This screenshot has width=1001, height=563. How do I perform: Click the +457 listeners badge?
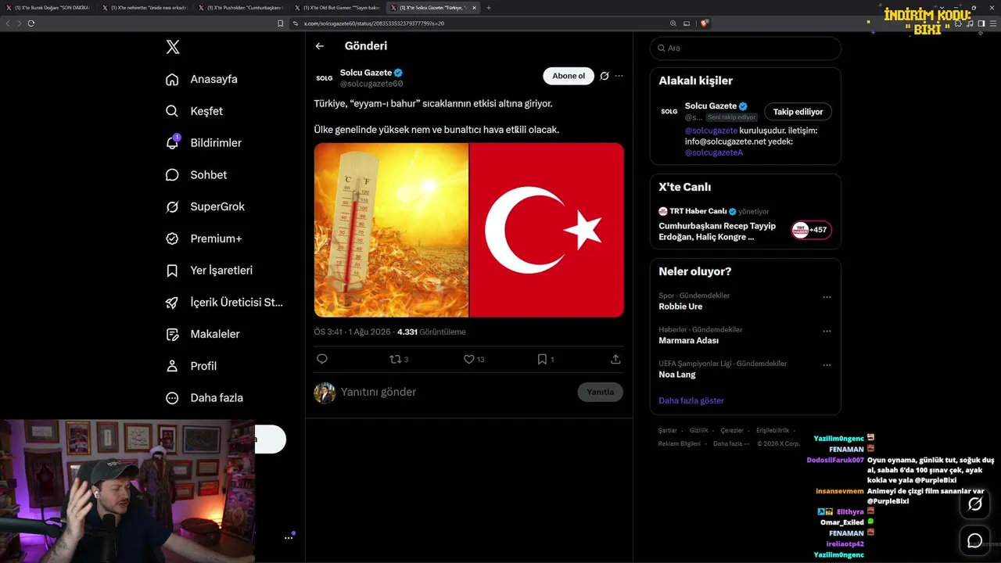click(x=811, y=230)
